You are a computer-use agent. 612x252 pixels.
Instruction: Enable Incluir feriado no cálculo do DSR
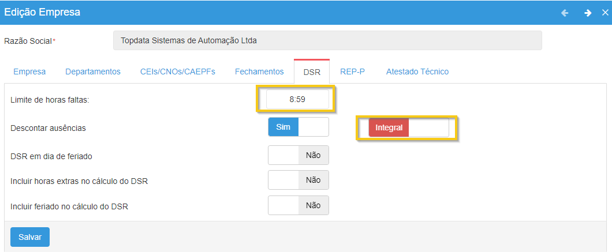[298, 205]
